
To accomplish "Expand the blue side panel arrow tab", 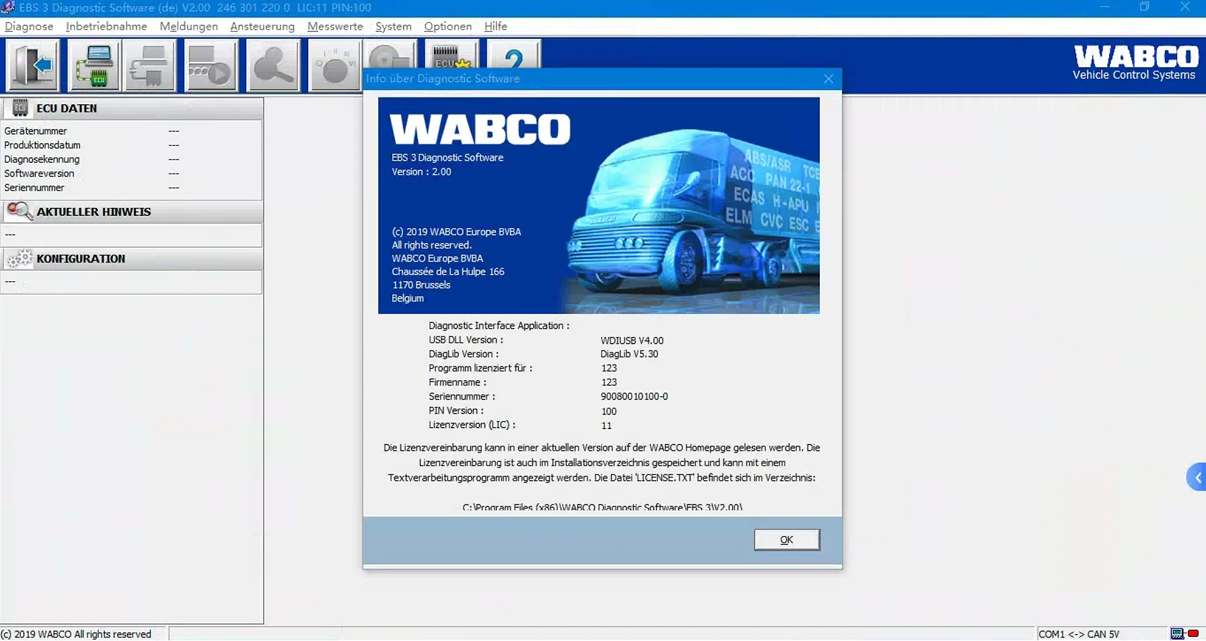I will (x=1197, y=477).
